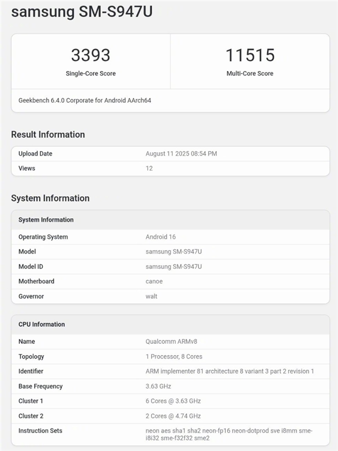Click the single-core score 3393
Image resolution: width=338 pixels, height=451 pixels.
point(91,55)
